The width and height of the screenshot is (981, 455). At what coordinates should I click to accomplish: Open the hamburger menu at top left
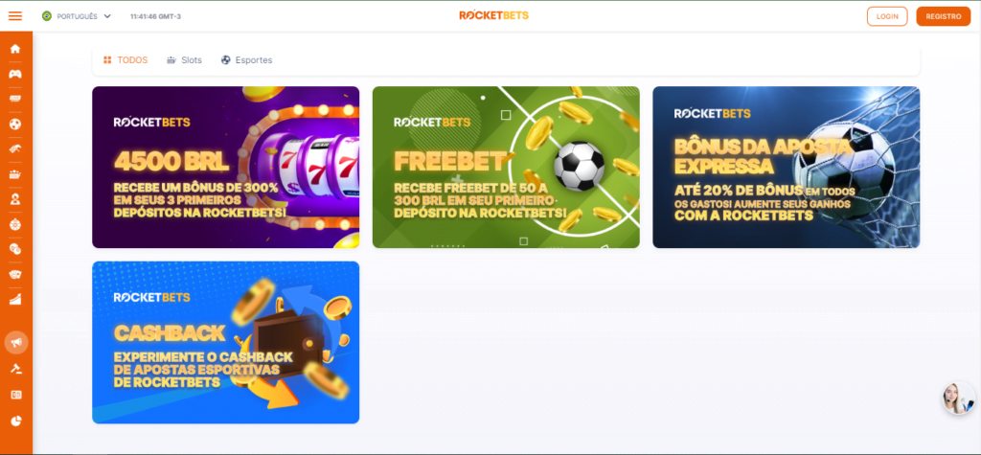[15, 16]
